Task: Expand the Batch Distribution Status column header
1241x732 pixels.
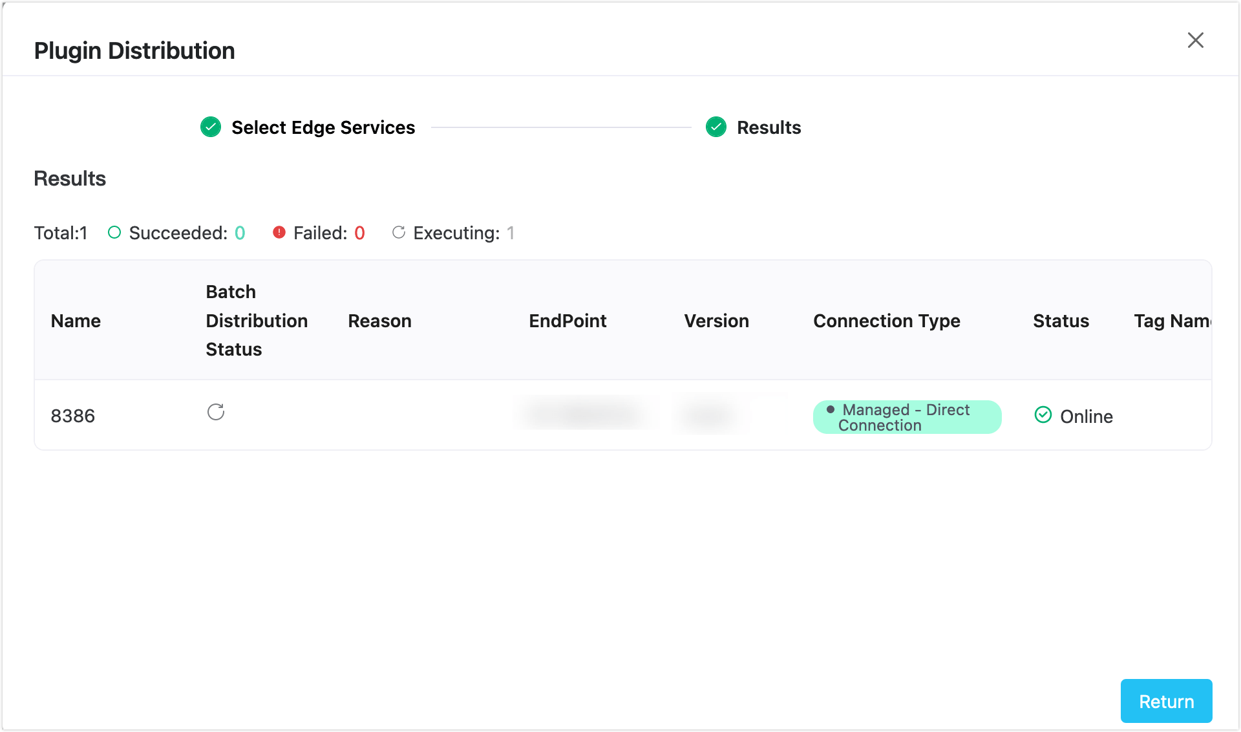Action: pos(257,320)
